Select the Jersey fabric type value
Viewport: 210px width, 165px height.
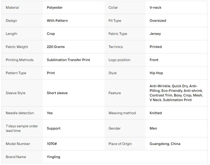155,34
